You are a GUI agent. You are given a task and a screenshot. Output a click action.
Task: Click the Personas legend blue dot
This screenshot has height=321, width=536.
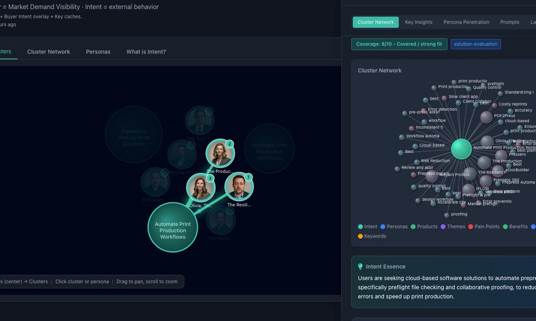tap(383, 226)
